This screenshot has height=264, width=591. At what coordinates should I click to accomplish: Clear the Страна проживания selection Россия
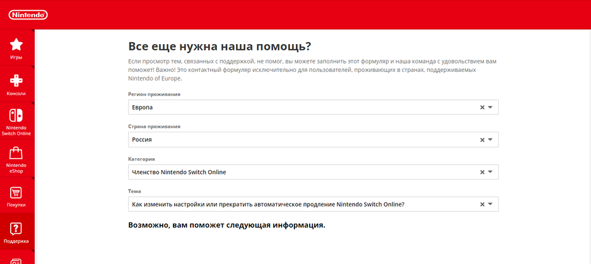(482, 140)
